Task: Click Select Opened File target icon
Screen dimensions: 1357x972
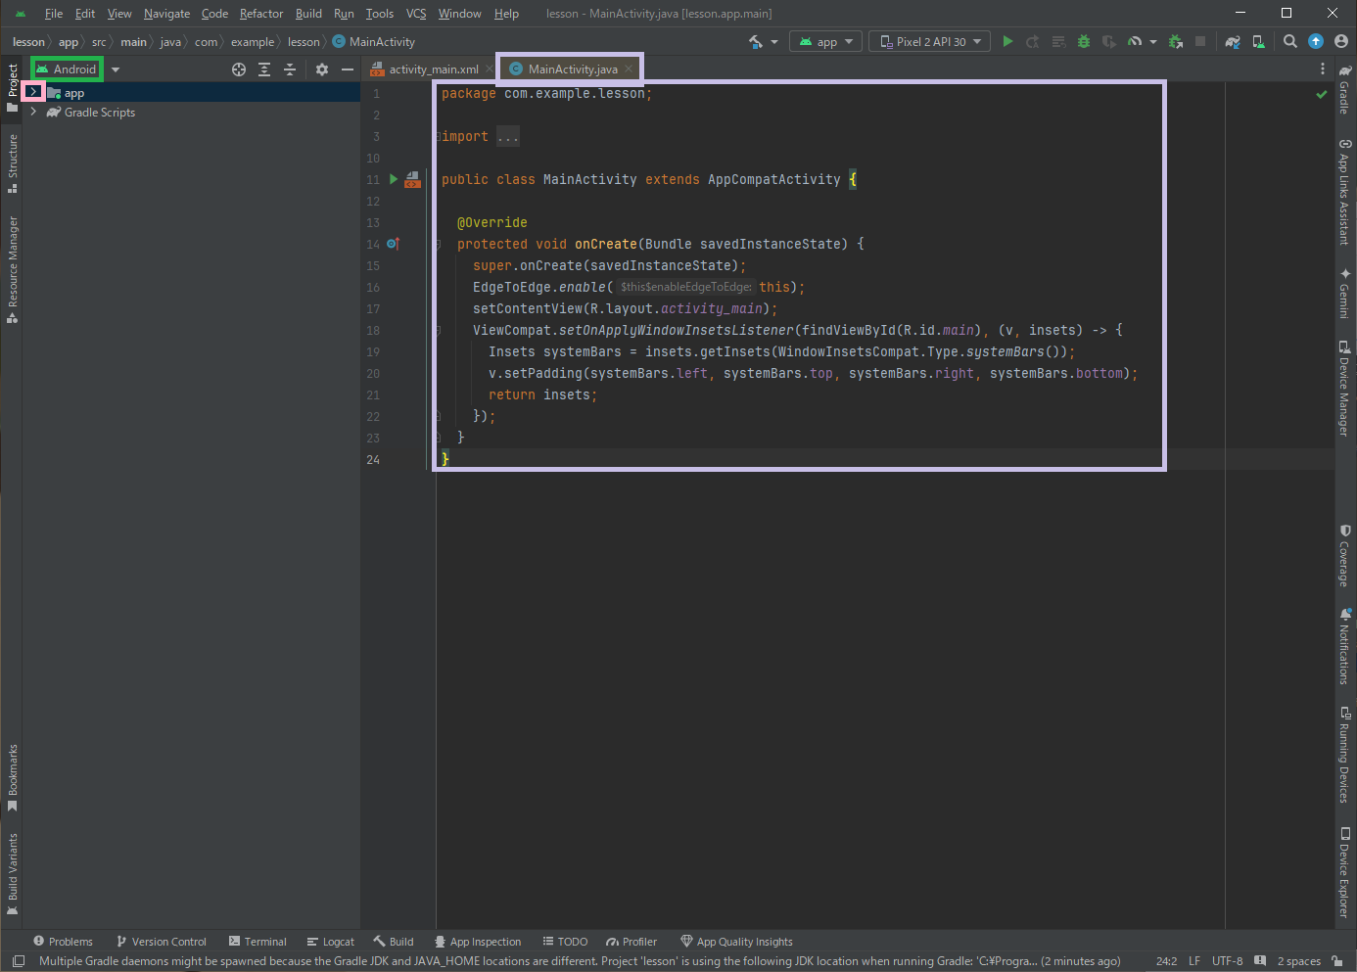Action: coord(239,69)
